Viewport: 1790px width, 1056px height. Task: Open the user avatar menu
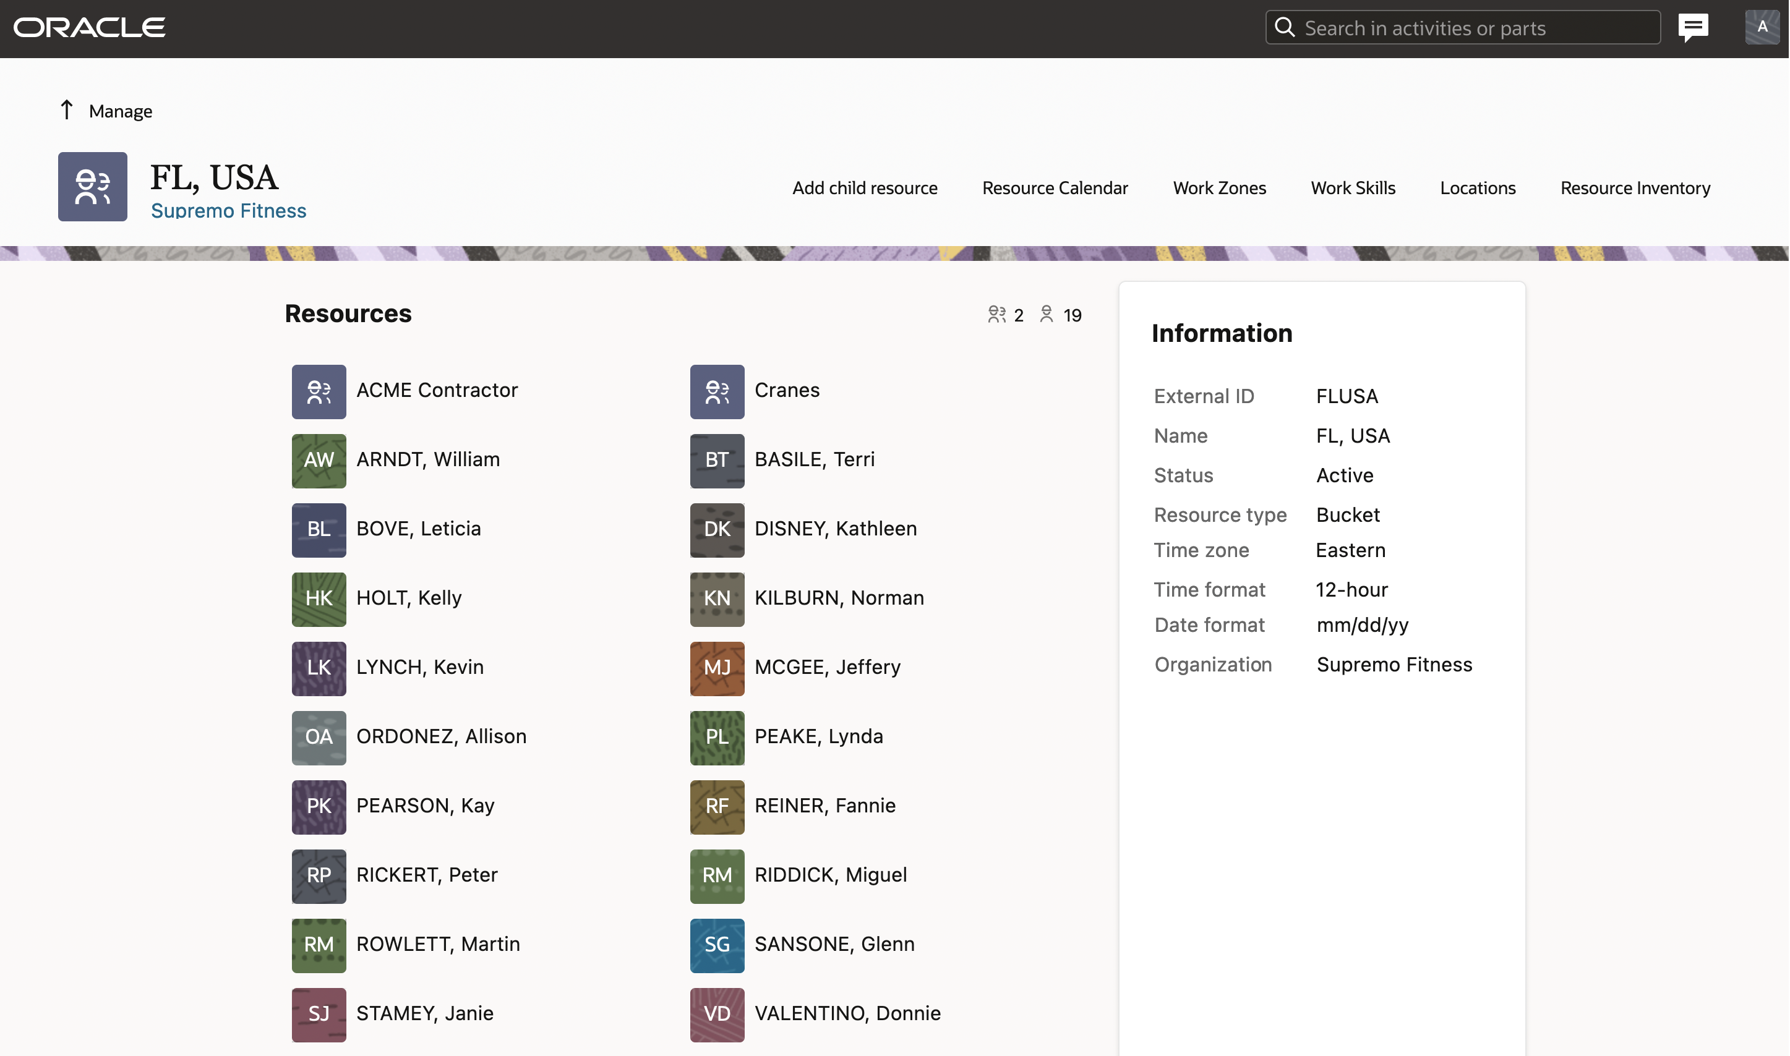(x=1761, y=28)
